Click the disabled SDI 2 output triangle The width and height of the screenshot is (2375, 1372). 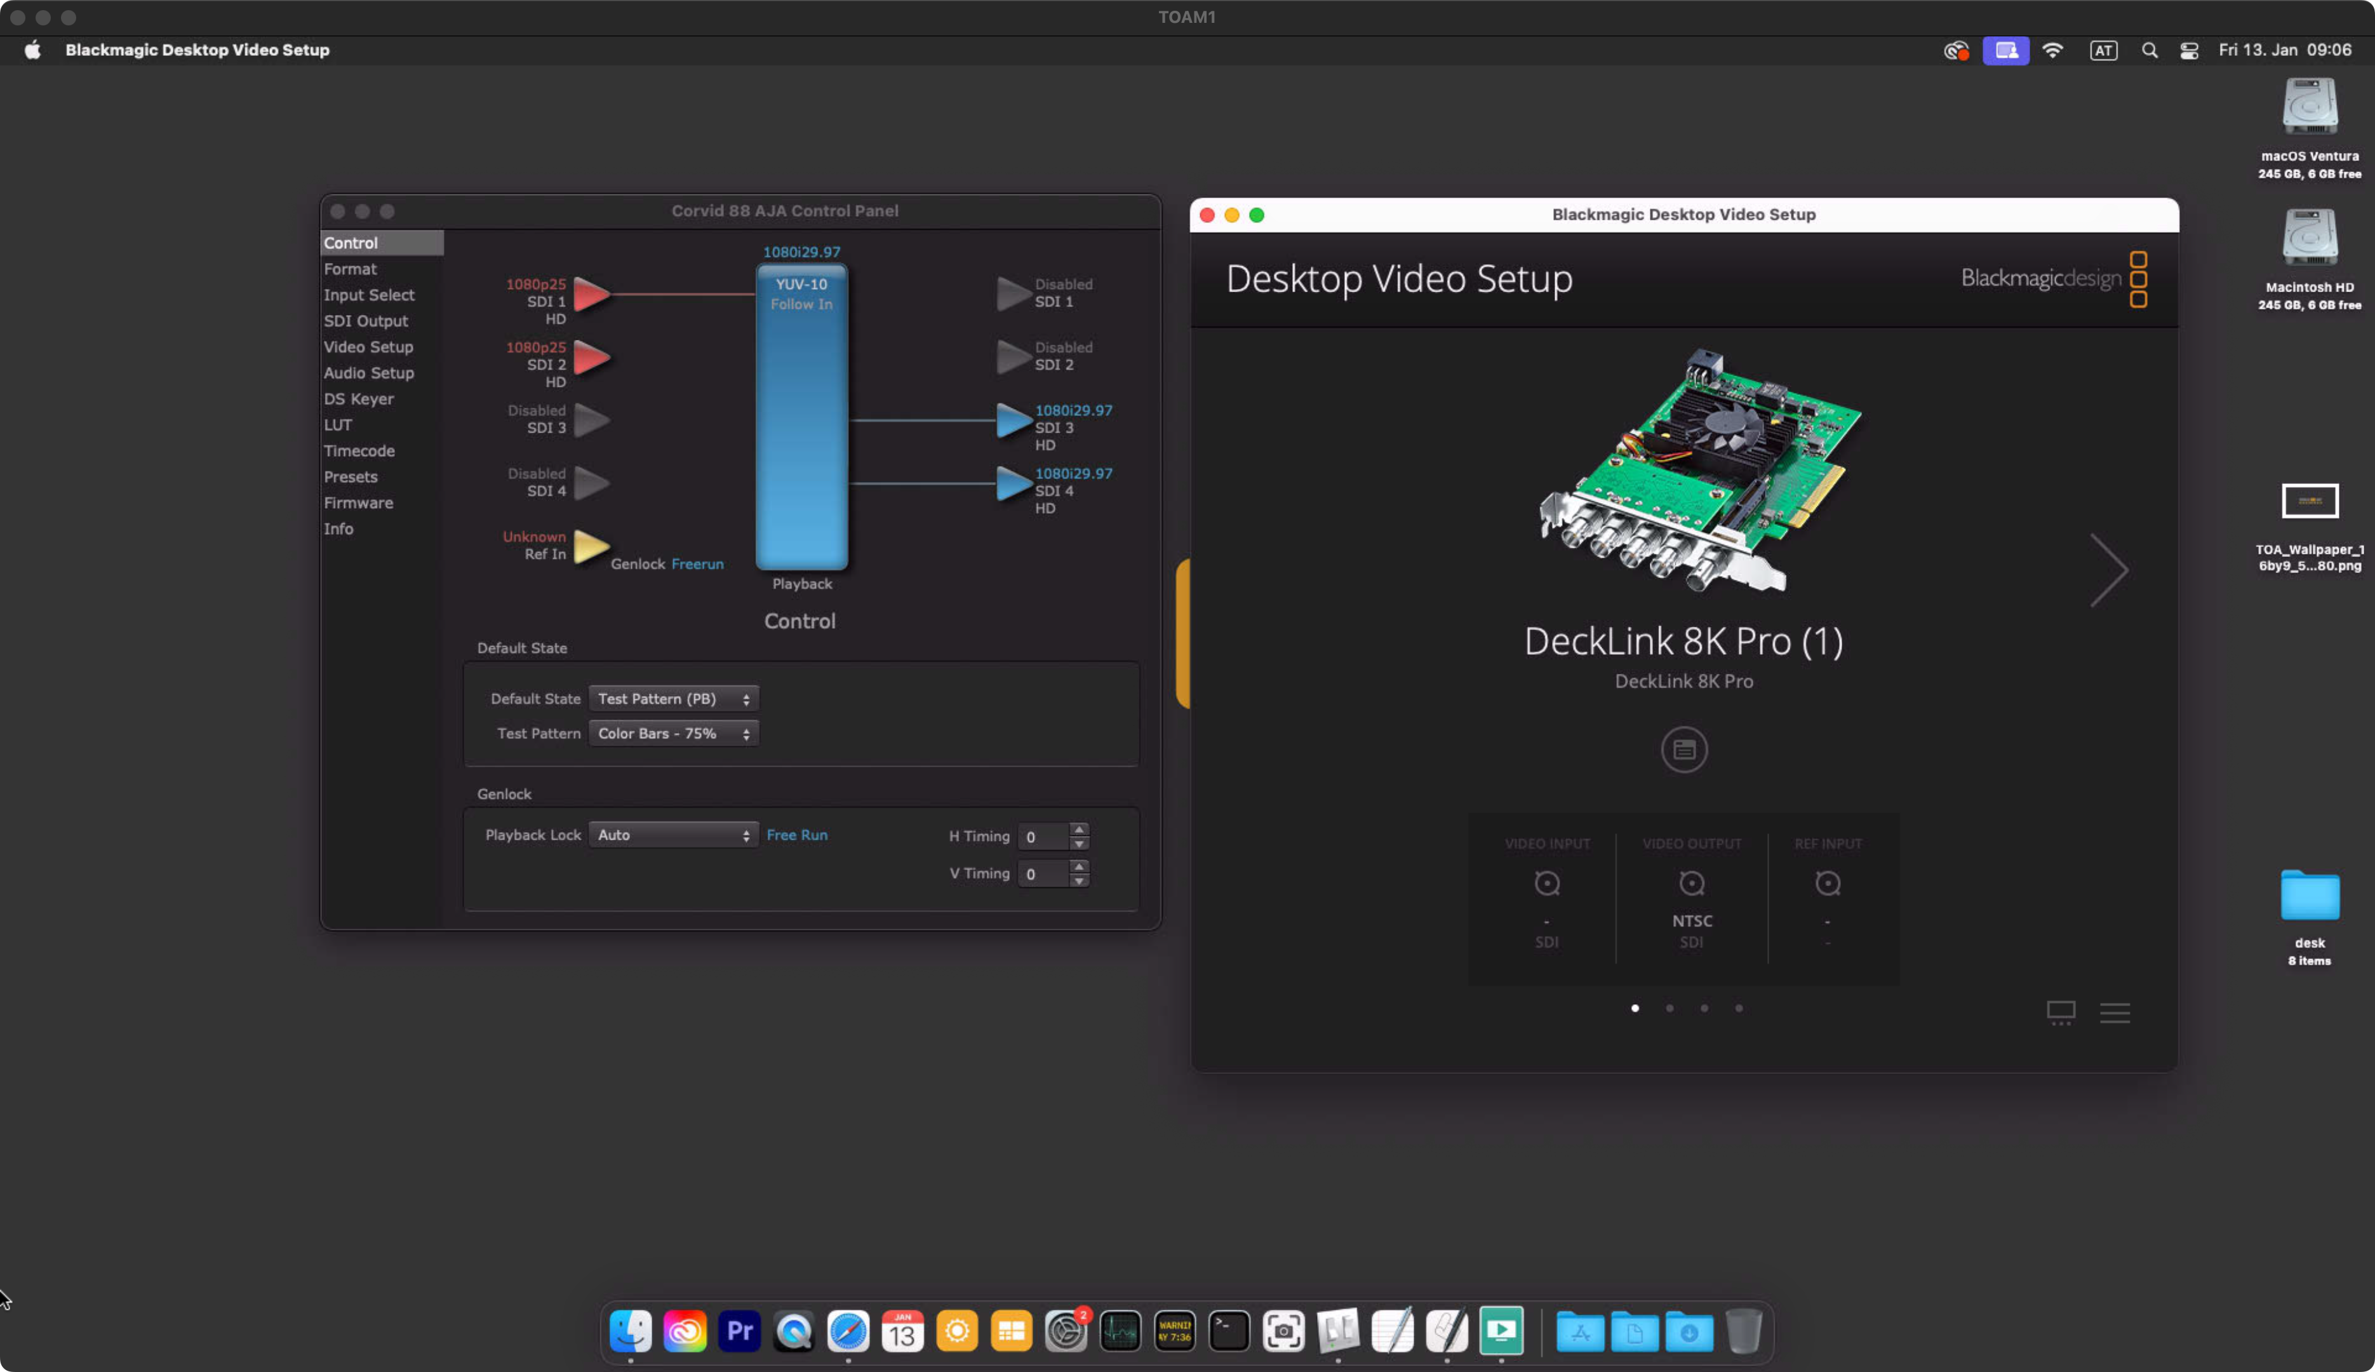point(1014,357)
